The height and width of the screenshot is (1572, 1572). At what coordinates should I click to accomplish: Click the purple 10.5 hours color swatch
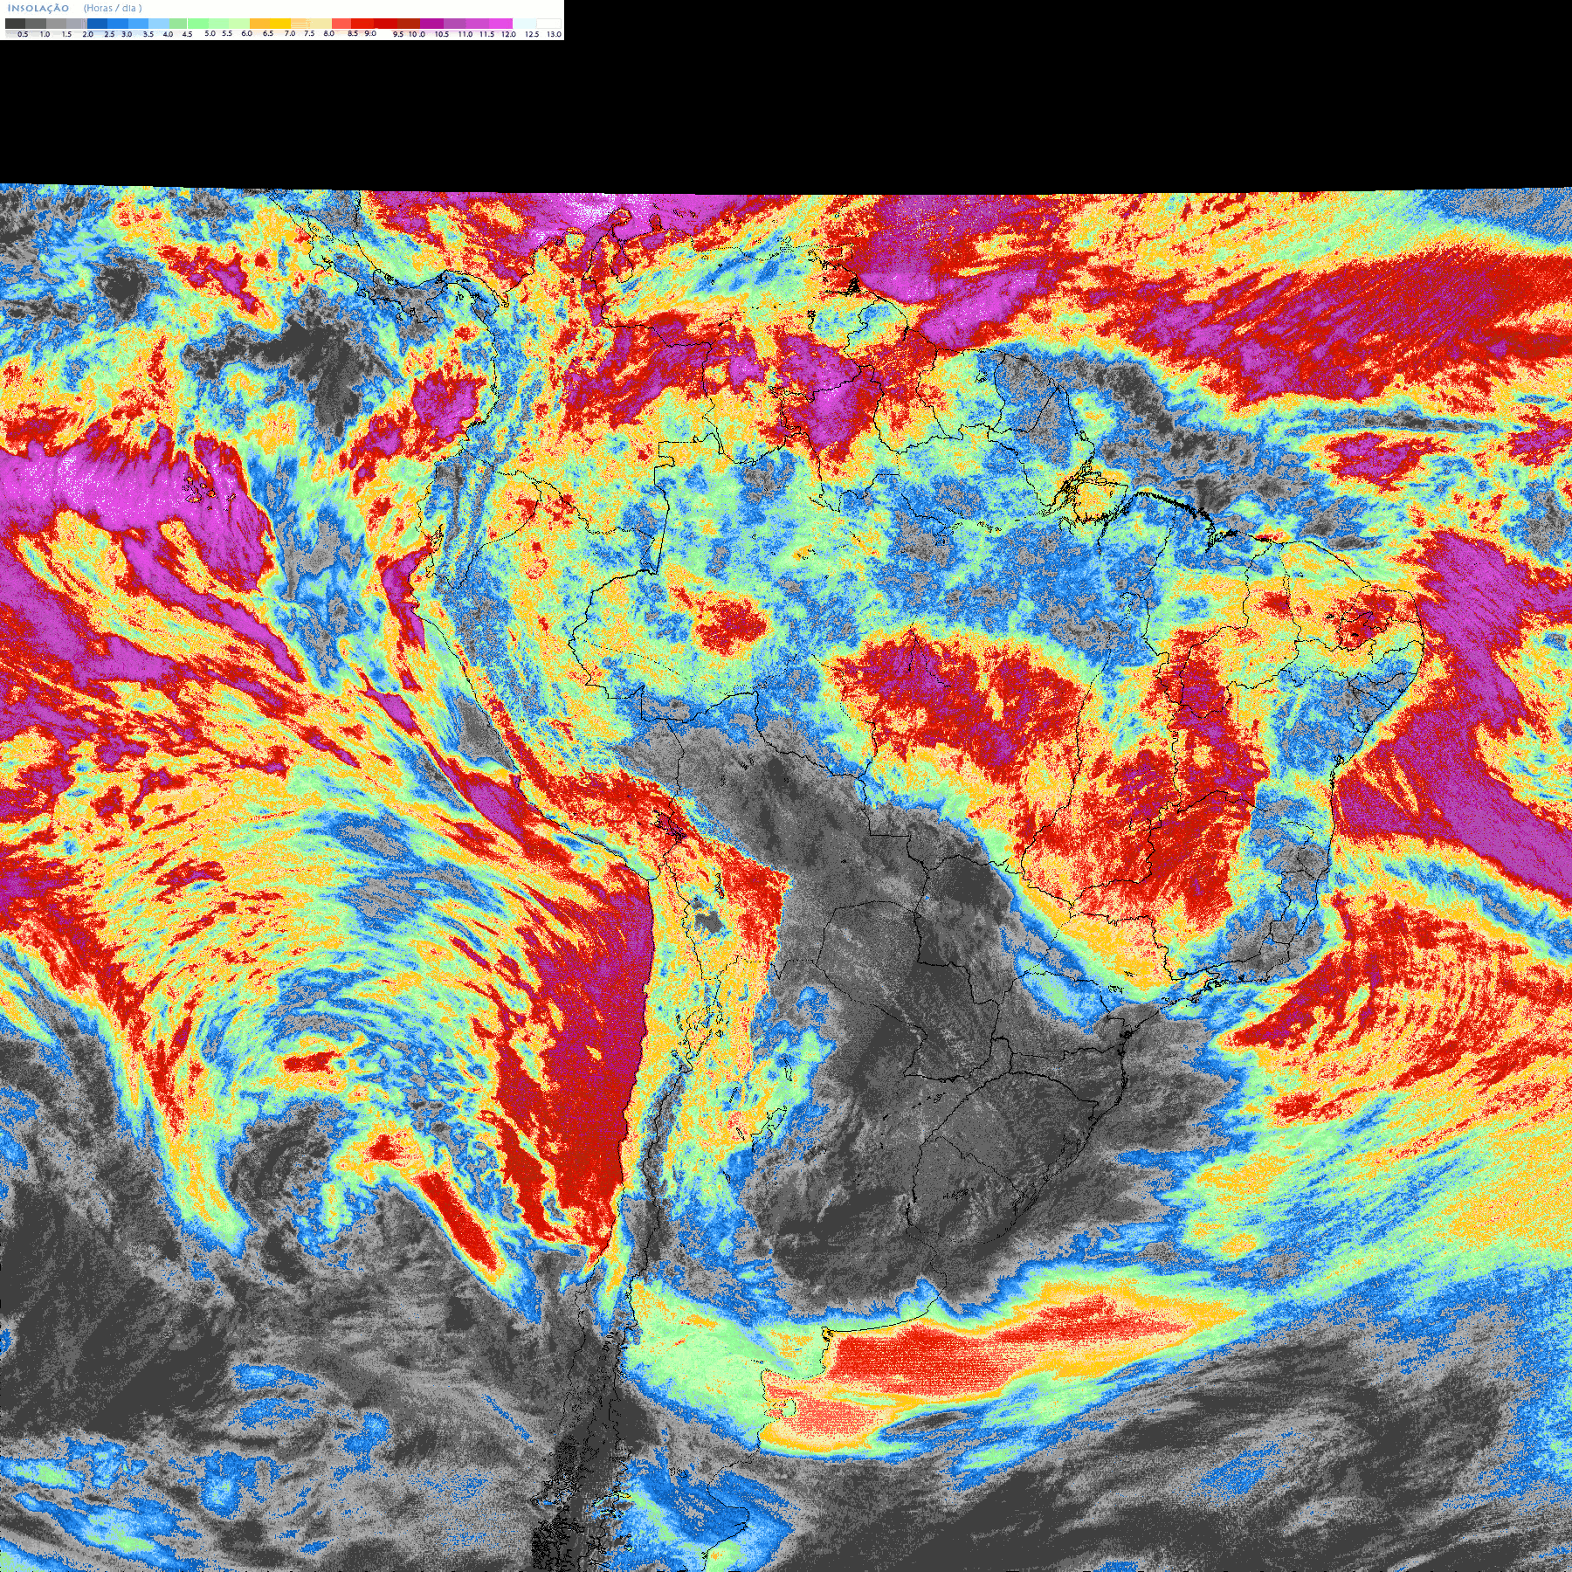pos(431,24)
